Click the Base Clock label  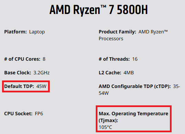(x=18, y=73)
